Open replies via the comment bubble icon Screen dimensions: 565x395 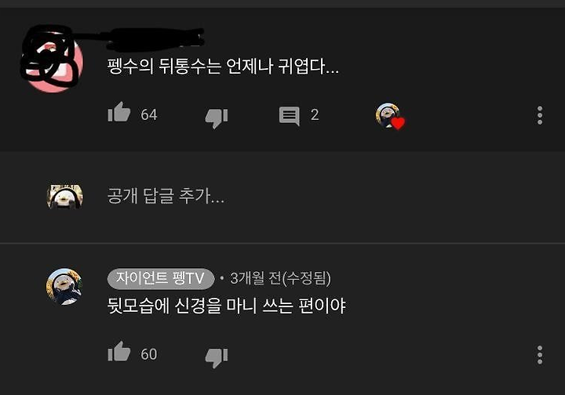[x=289, y=116]
